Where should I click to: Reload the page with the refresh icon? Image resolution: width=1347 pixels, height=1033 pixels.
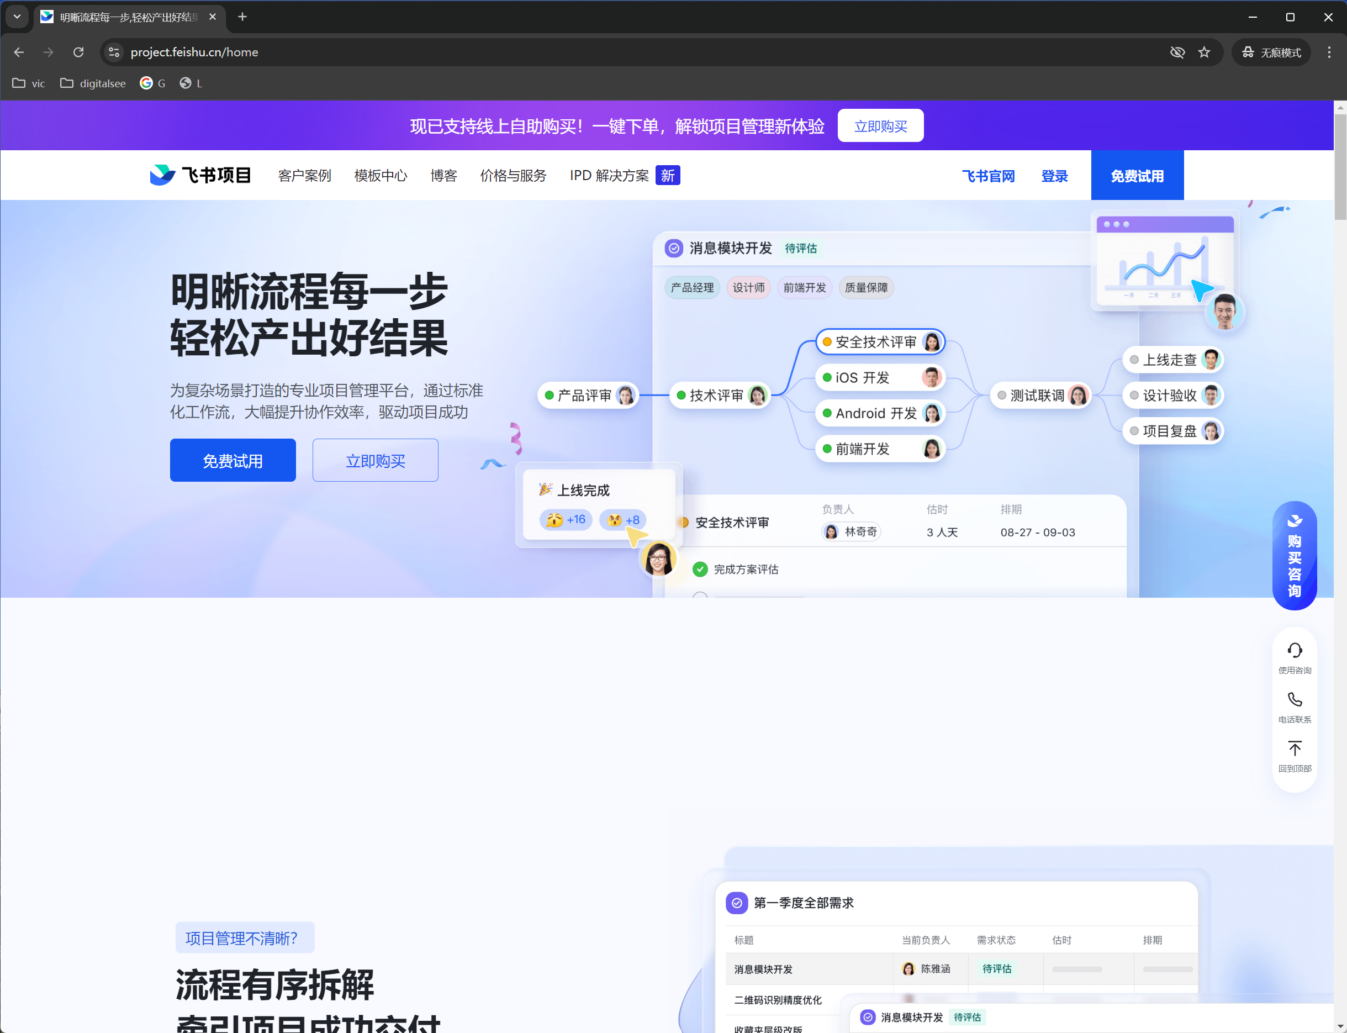point(78,52)
